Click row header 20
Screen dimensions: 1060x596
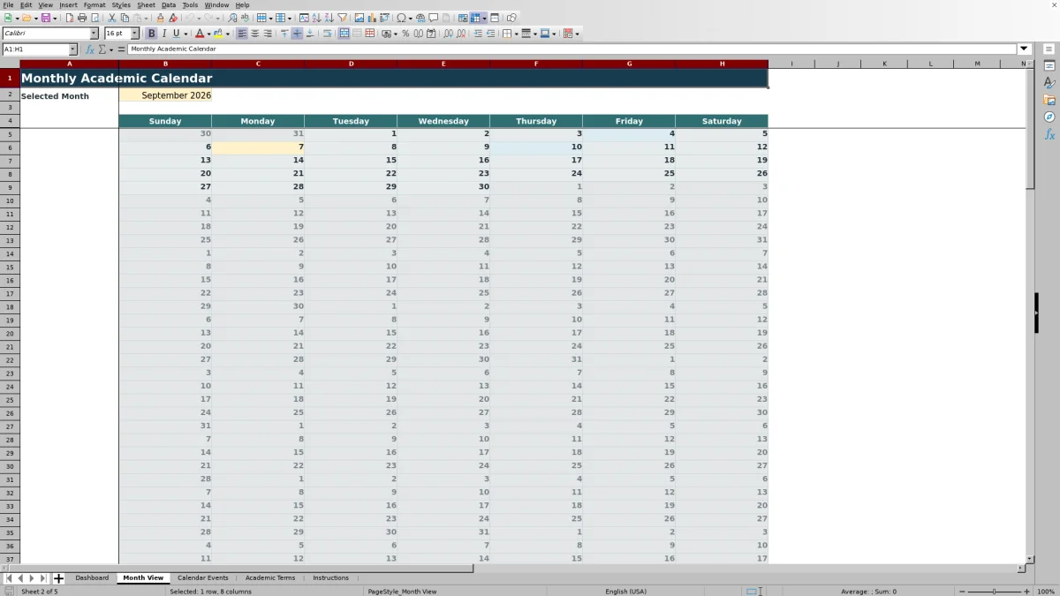point(10,333)
